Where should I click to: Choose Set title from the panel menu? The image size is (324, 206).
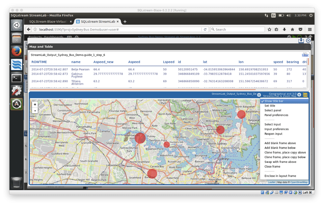tap(270, 106)
